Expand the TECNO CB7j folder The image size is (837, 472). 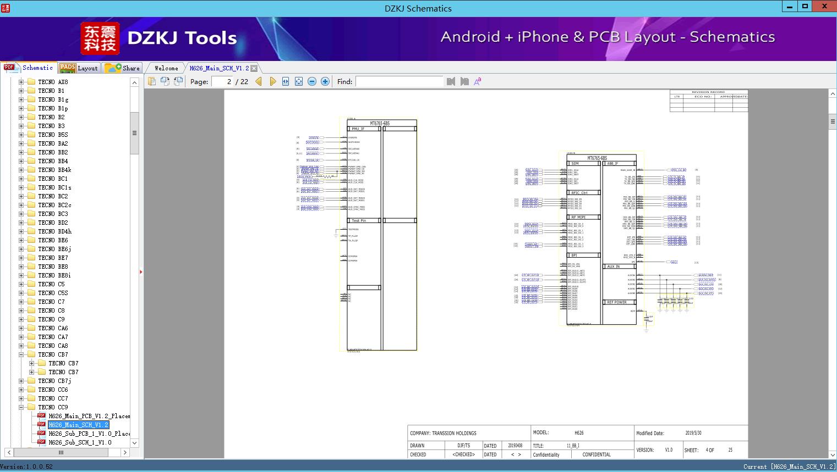tap(21, 381)
